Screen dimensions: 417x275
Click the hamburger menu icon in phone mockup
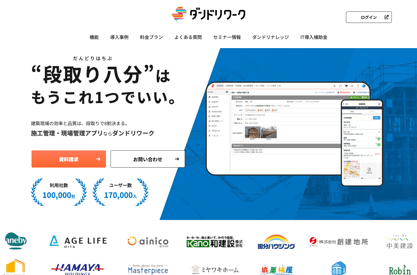point(379,104)
